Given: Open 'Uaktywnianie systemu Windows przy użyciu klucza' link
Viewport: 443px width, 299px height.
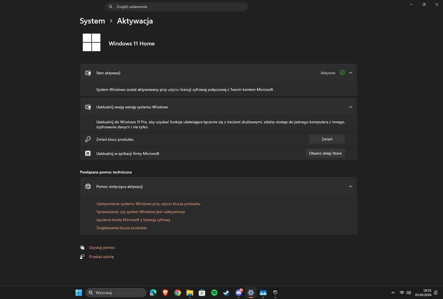Looking at the screenshot, I should (148, 203).
